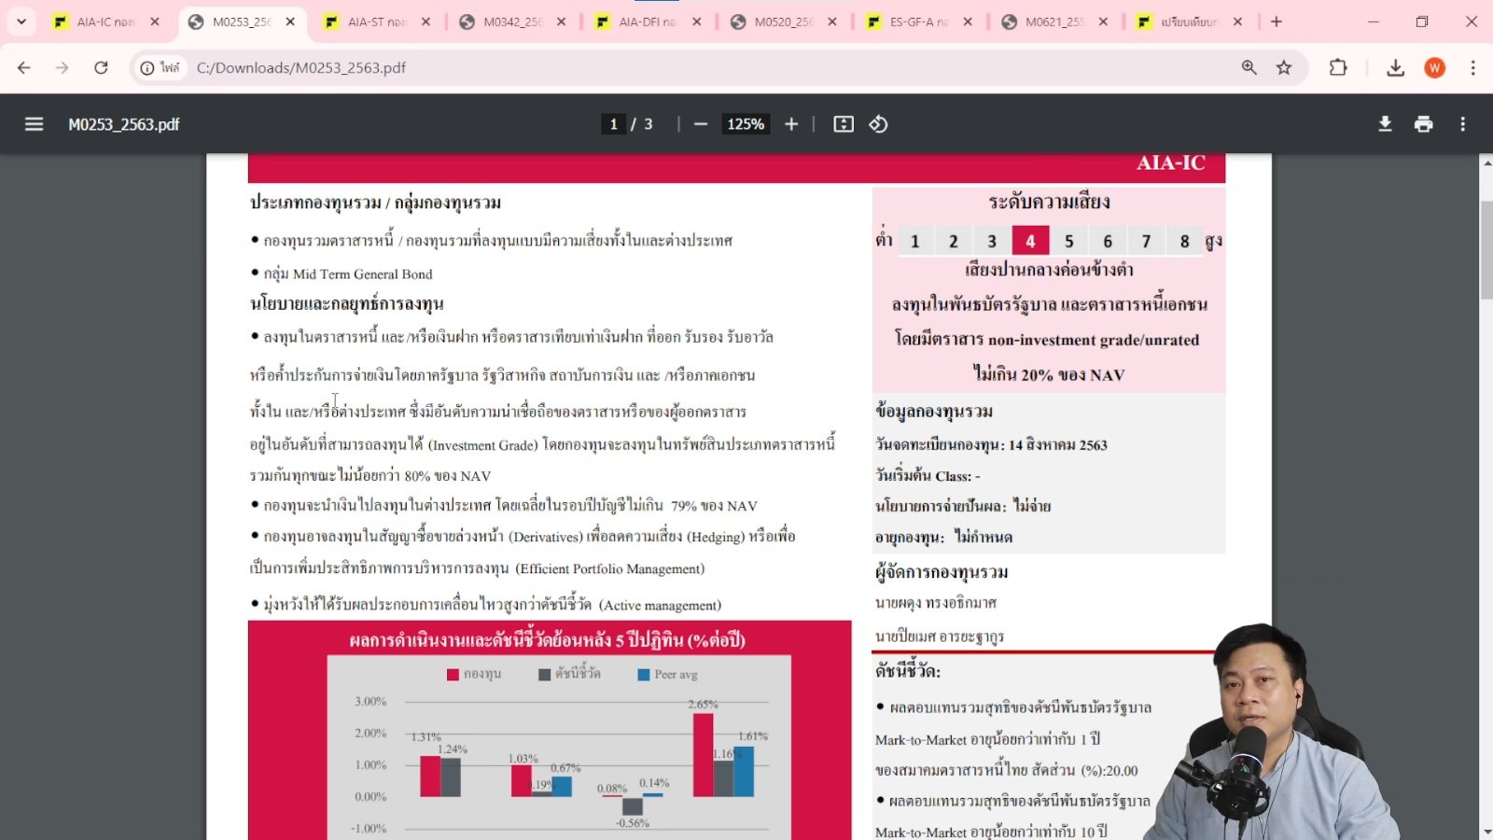Close the last tab, after M0621_255

click(x=1237, y=21)
